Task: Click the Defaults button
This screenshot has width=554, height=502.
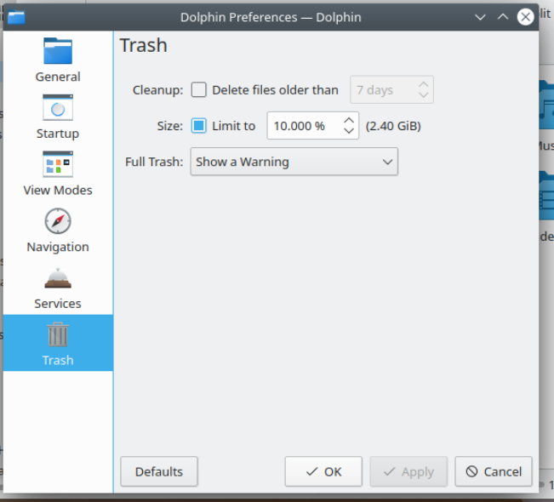Action: (159, 471)
